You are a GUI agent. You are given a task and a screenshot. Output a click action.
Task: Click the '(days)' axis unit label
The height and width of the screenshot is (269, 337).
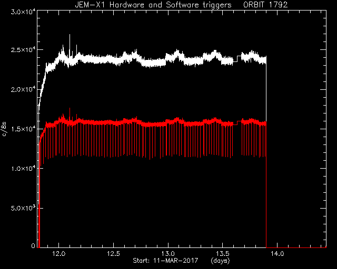tap(220, 261)
